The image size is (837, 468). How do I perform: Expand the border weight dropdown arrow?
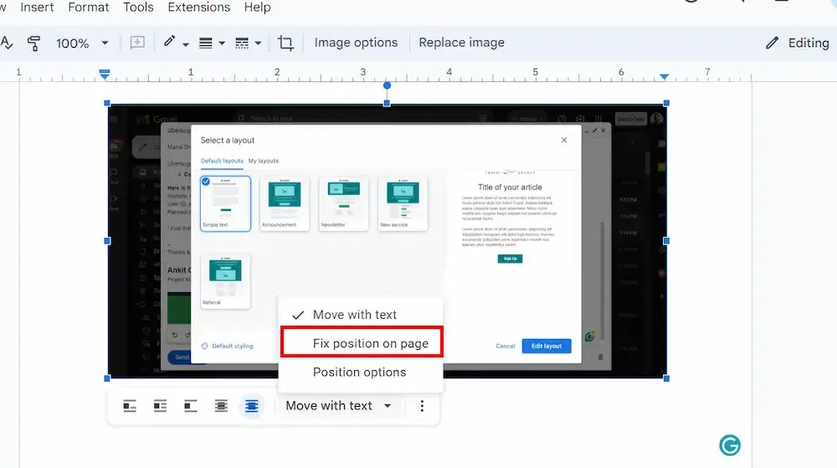222,44
